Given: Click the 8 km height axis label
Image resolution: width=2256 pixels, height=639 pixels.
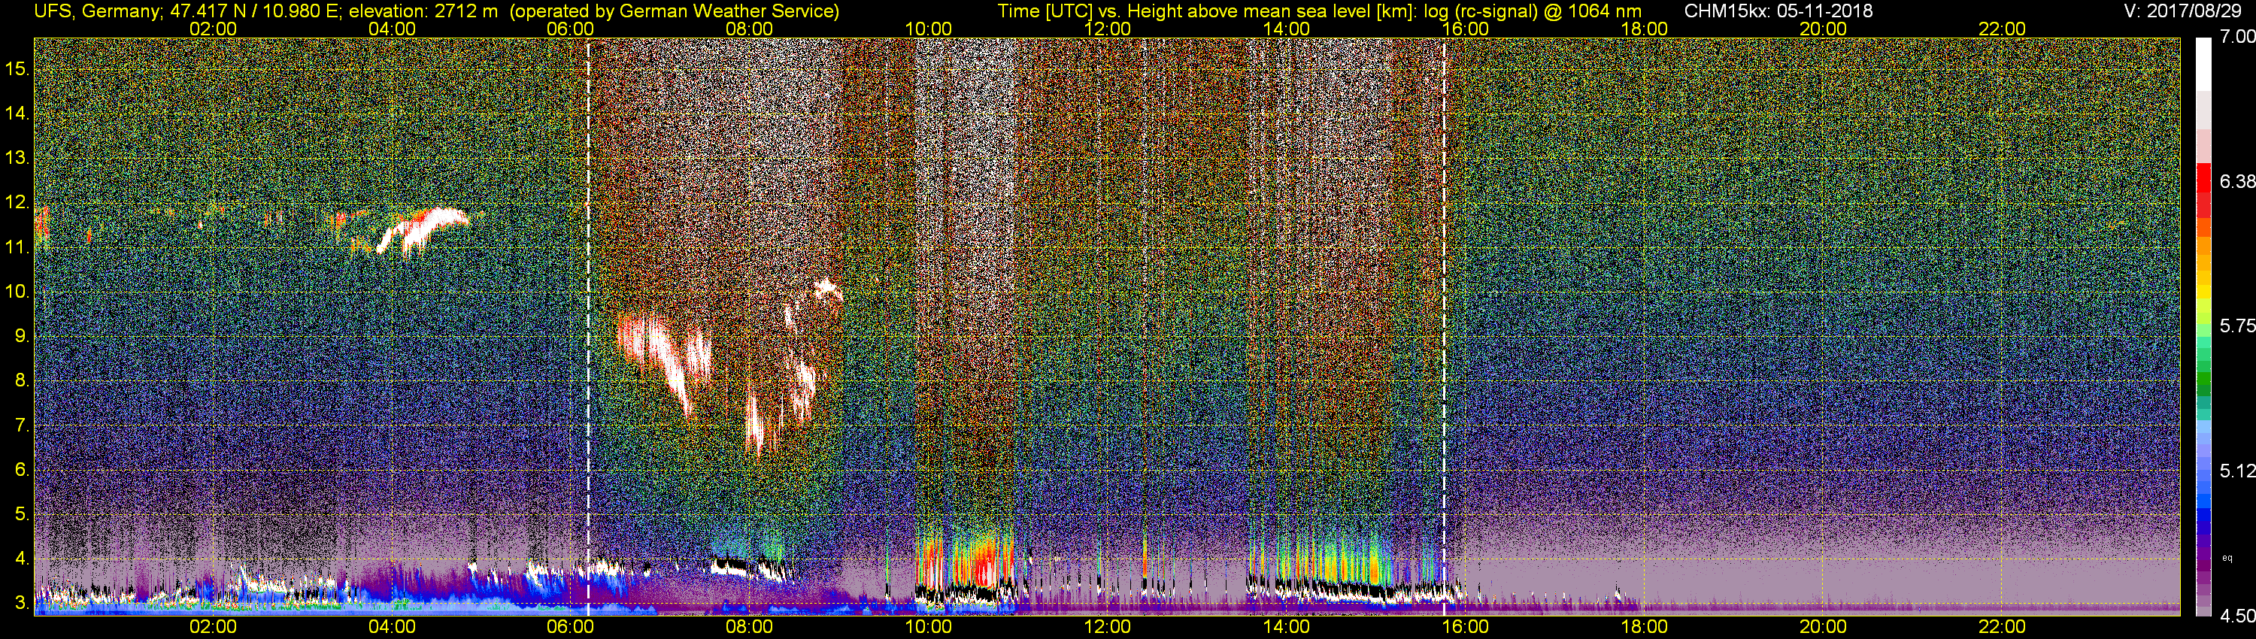Looking at the screenshot, I should [x=21, y=381].
